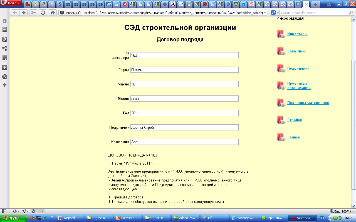Click the Город field containing Пермь

coord(184,70)
